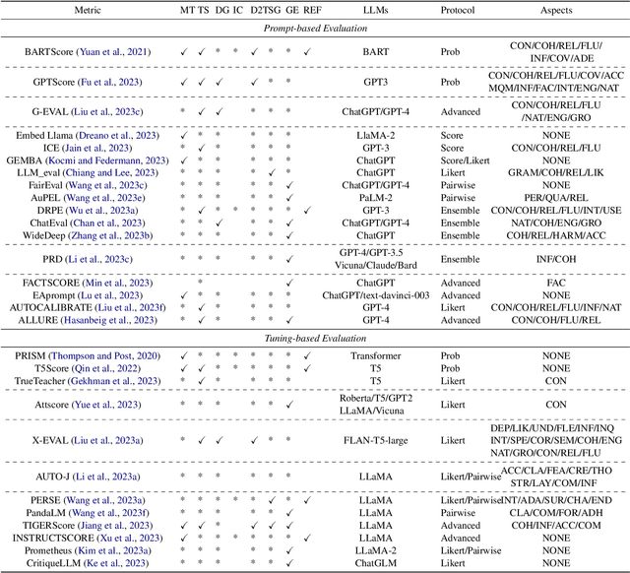Click the Min et al., 2023 citation
The width and height of the screenshot is (630, 573).
click(118, 283)
